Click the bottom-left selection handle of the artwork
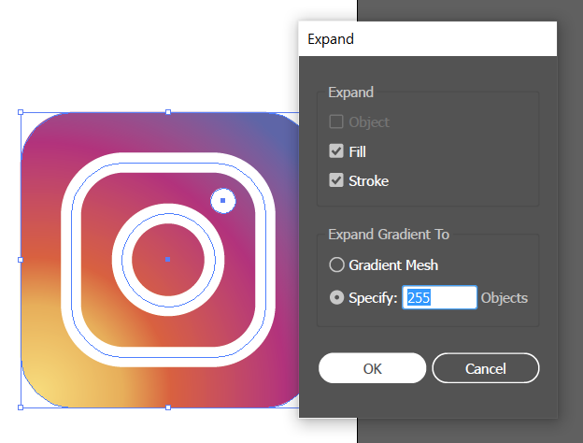Viewport: 583px width, 443px height. click(21, 407)
